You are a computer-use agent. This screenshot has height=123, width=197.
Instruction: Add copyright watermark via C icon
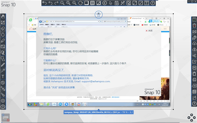click(x=104, y=3)
